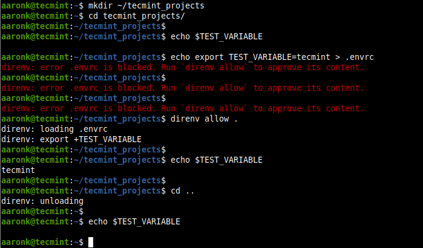
Task: Click the last red ".envrc is blocked" error line
Action: (x=182, y=108)
